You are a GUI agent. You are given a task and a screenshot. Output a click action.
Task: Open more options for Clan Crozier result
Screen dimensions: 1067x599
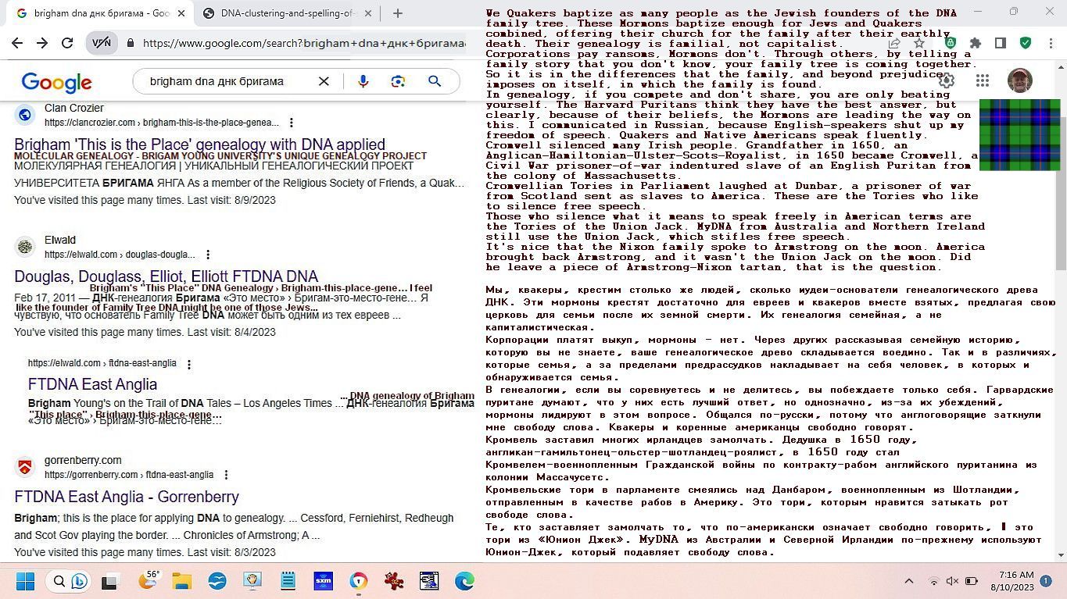coord(291,123)
